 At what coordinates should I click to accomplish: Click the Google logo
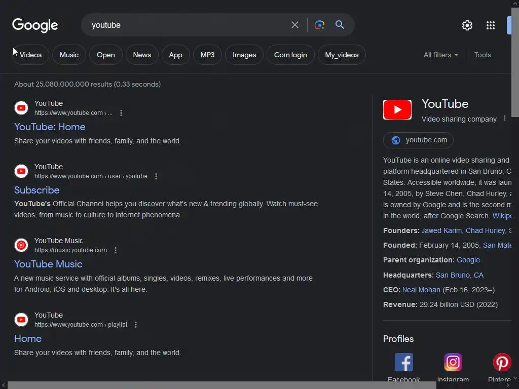pos(35,25)
